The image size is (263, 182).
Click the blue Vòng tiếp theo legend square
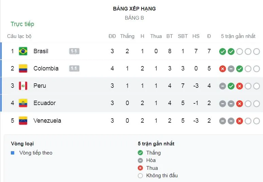13,153
